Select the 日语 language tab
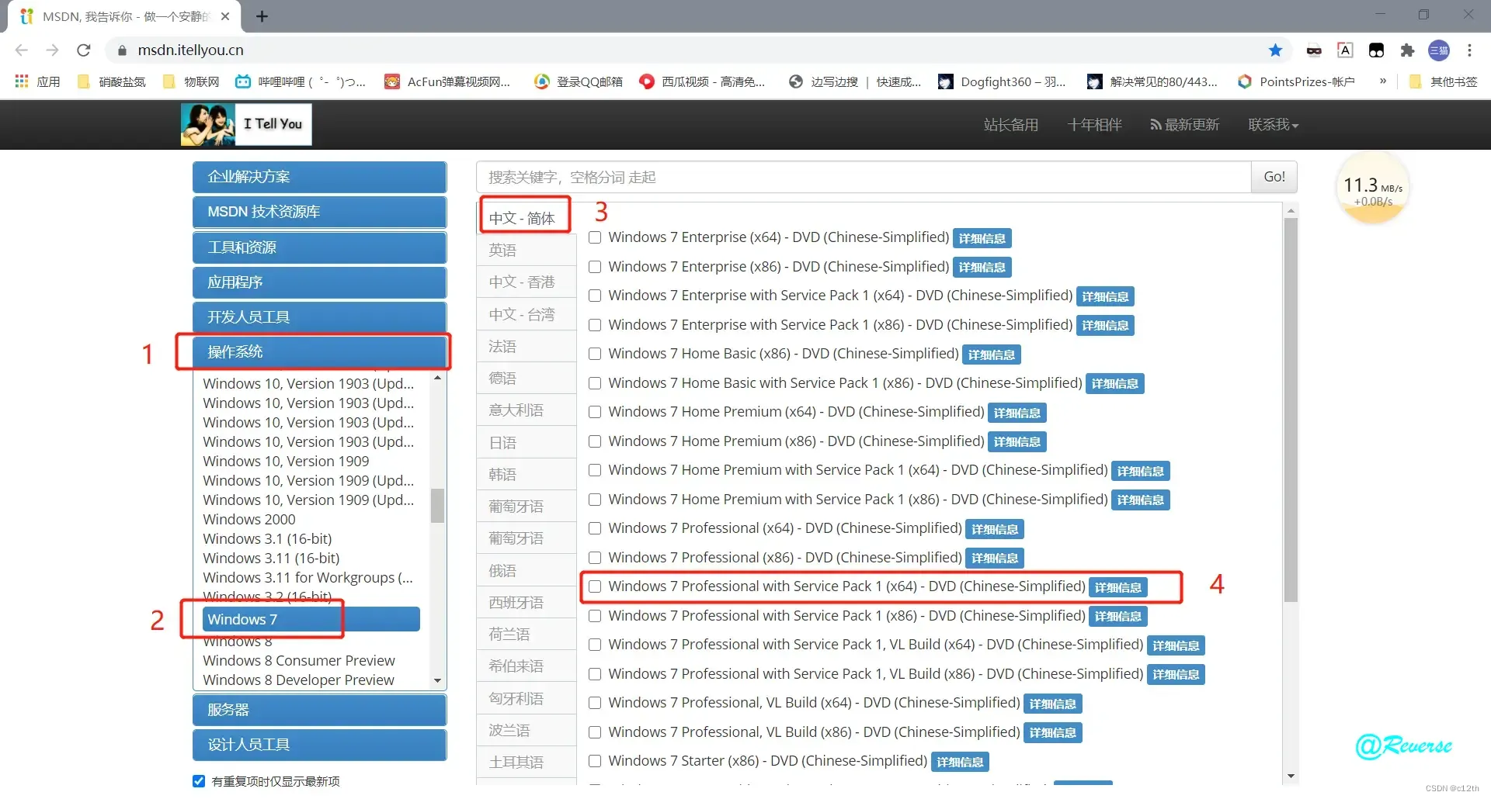The image size is (1491, 799). (526, 442)
